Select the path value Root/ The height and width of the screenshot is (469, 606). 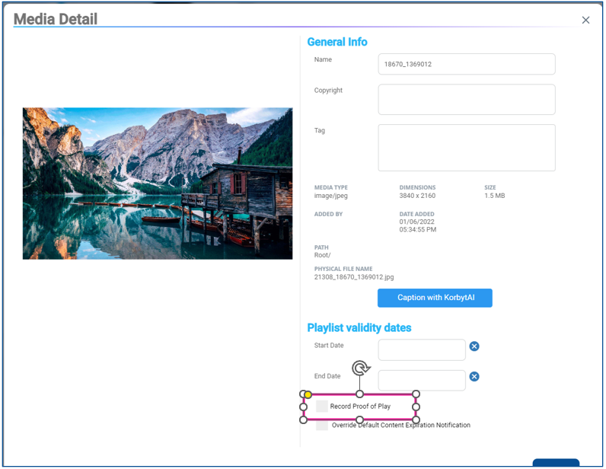[322, 255]
